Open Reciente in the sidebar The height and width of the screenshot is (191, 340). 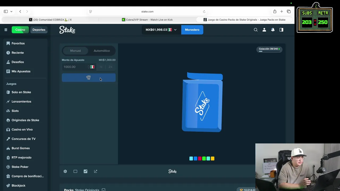click(26, 53)
